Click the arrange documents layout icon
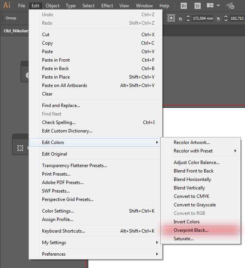The height and width of the screenshot is (268, 245). point(210,5)
